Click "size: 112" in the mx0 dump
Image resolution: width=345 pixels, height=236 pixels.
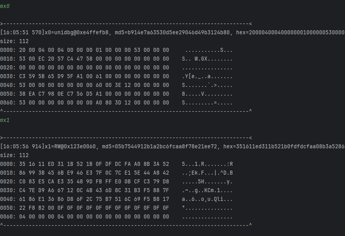pos(14,41)
